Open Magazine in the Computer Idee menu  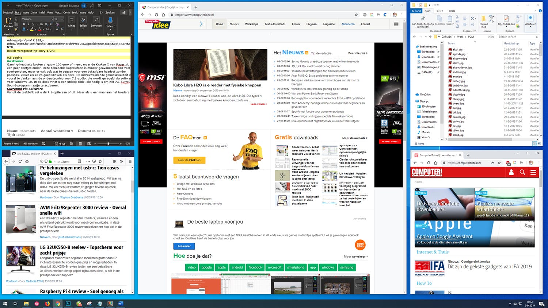click(329, 24)
